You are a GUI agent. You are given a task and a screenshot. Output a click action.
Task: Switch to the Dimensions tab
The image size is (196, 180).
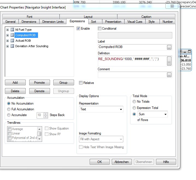tap(29, 22)
